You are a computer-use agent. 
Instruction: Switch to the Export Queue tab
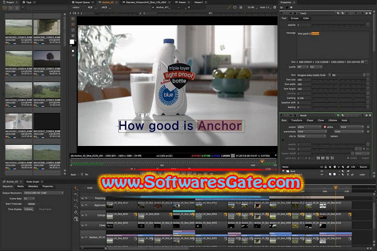pyautogui.click(x=82, y=2)
